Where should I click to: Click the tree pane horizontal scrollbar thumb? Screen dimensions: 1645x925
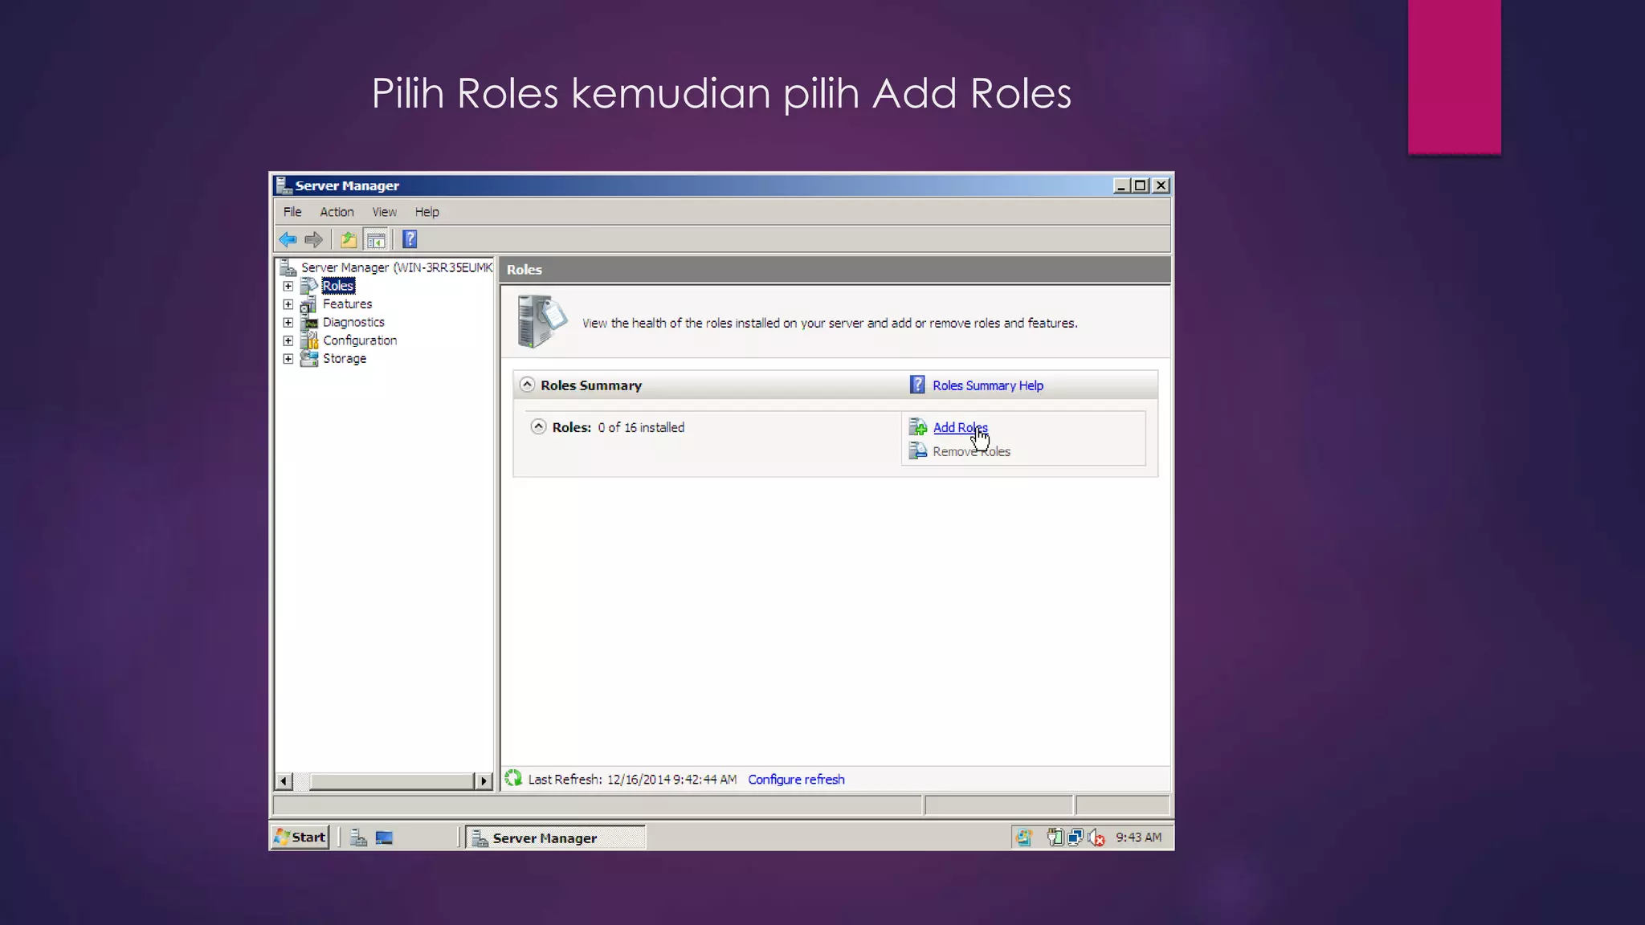(391, 780)
